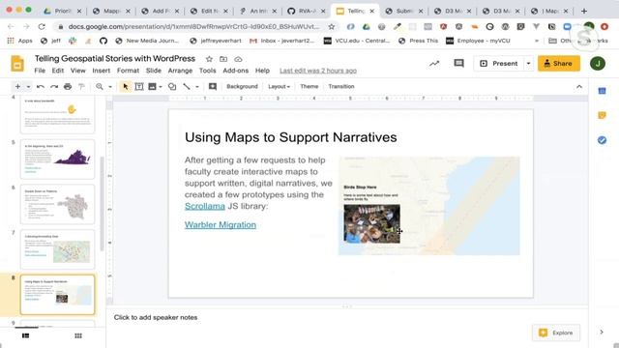Open the Google account avatar J
619x348 pixels.
(598, 64)
